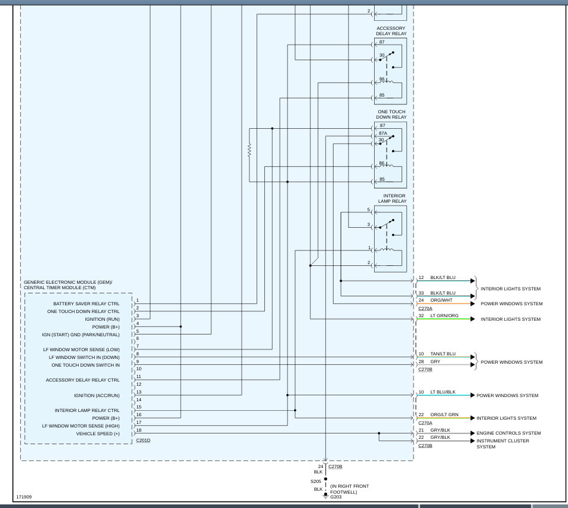568x508 pixels.
Task: Click the diagram number 171909
Action: (24, 497)
